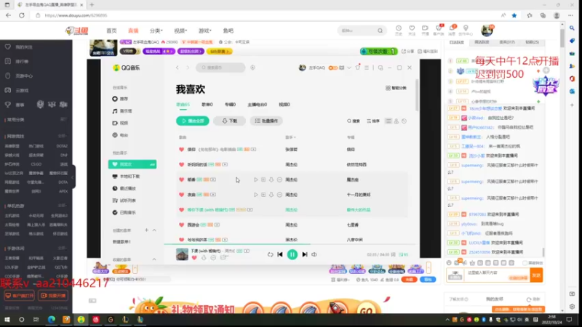Click download icon on the 稻香 row
The image size is (582, 327).
coord(271,179)
